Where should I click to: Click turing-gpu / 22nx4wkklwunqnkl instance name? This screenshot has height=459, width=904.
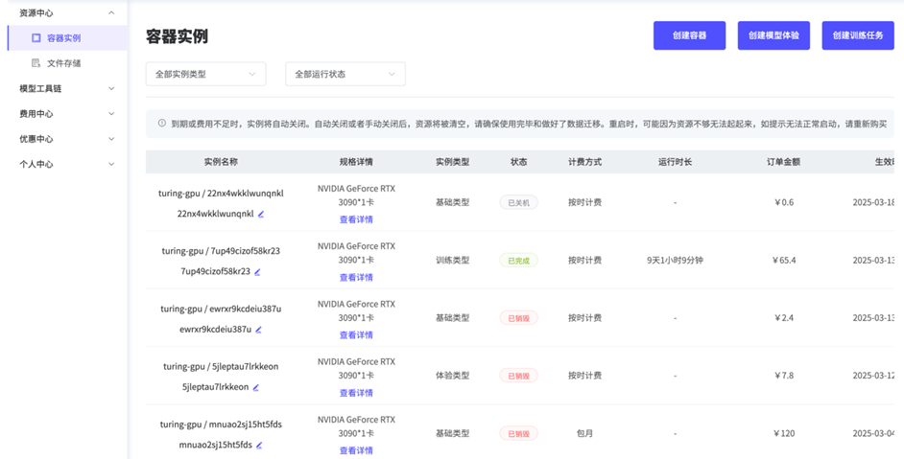tap(221, 194)
